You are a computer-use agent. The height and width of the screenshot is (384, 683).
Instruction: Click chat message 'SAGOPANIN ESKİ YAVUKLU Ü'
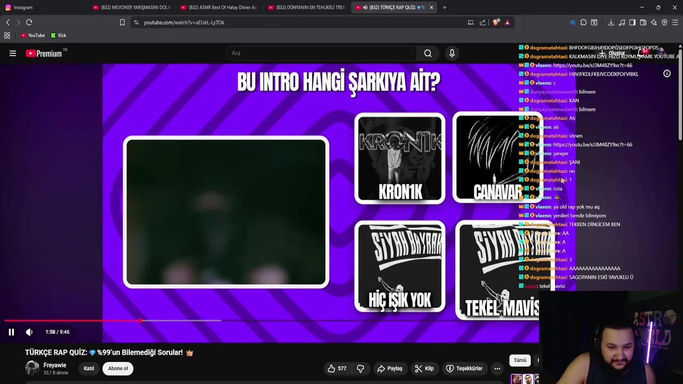point(601,277)
